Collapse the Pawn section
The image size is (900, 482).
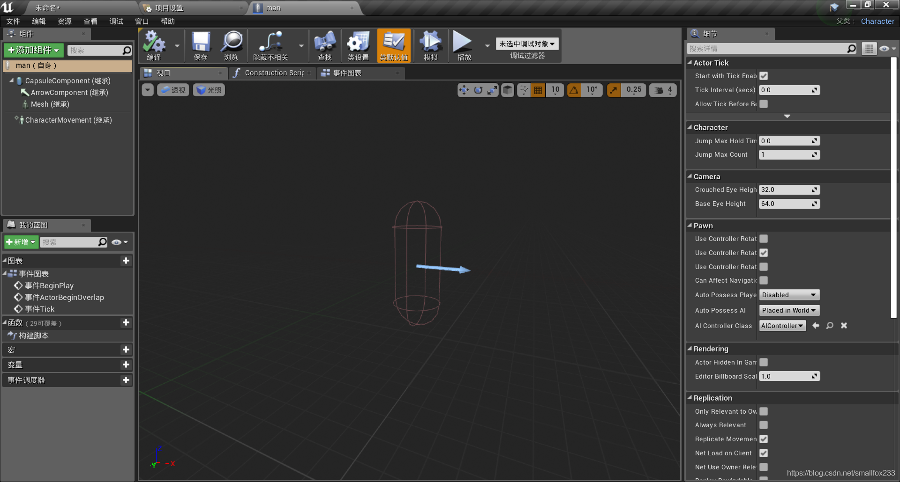pyautogui.click(x=690, y=225)
